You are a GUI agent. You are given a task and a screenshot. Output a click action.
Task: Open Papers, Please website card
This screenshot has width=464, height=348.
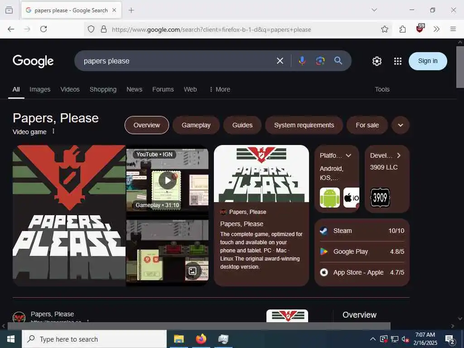(261, 215)
